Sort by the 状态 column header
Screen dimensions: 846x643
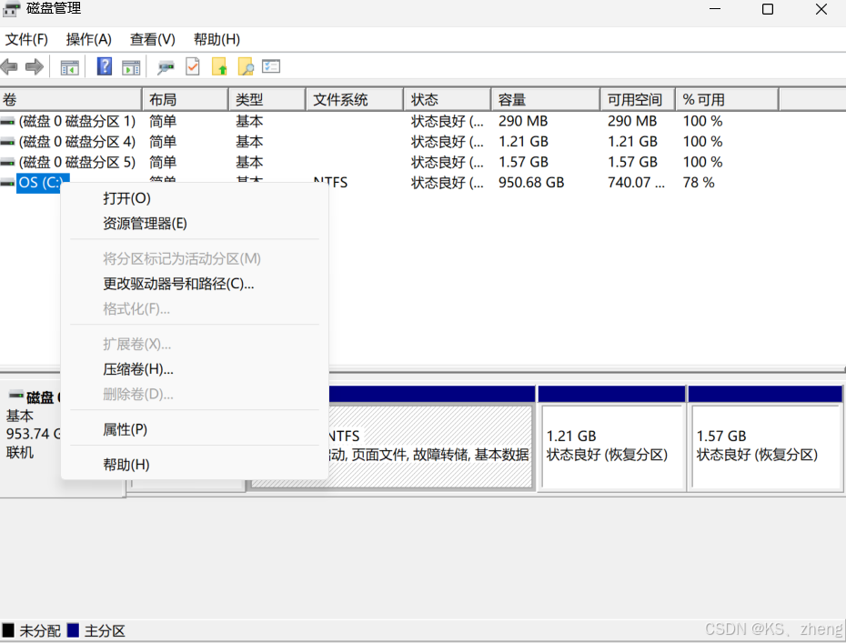coord(448,100)
